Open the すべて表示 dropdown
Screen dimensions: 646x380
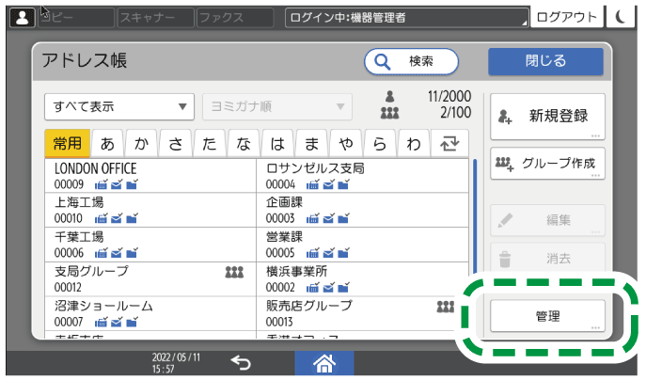coord(119,106)
